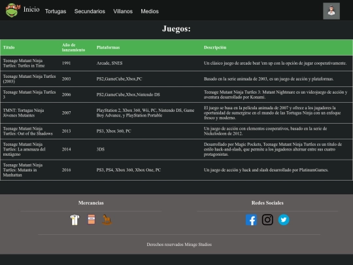Click the PS3, Xbox 360, PC cell
This screenshot has height=265, width=353.
pos(148,131)
